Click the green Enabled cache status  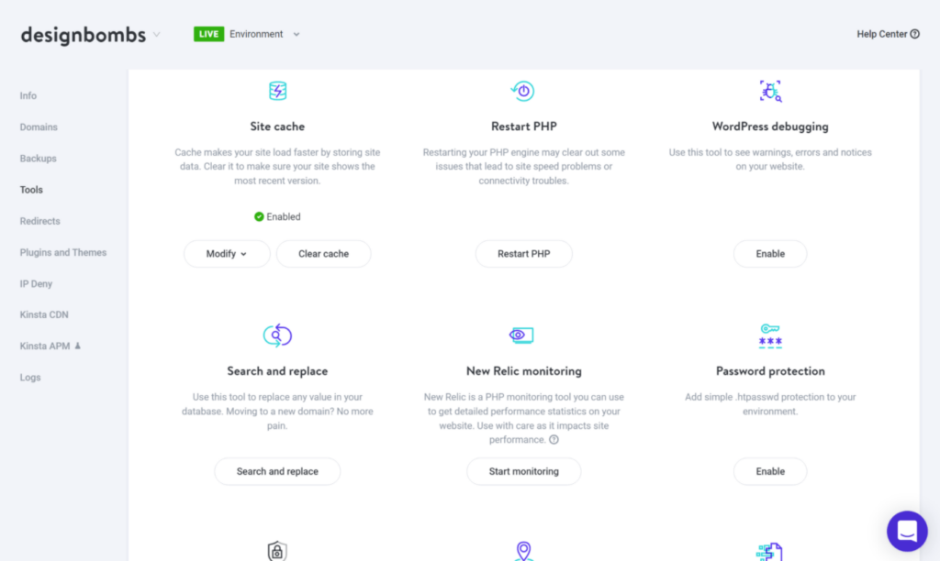coord(277,217)
